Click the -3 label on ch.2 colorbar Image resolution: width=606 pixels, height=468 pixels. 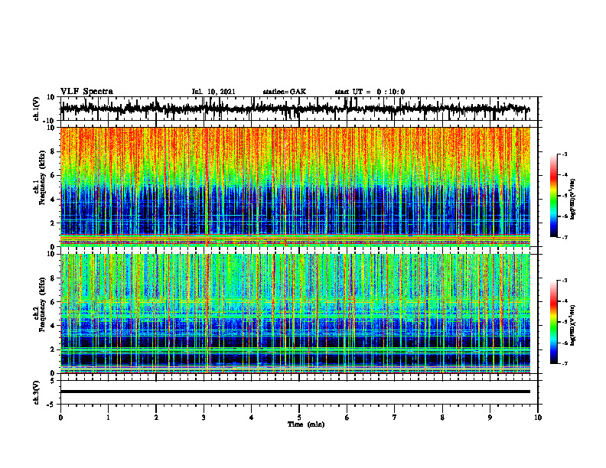(565, 281)
